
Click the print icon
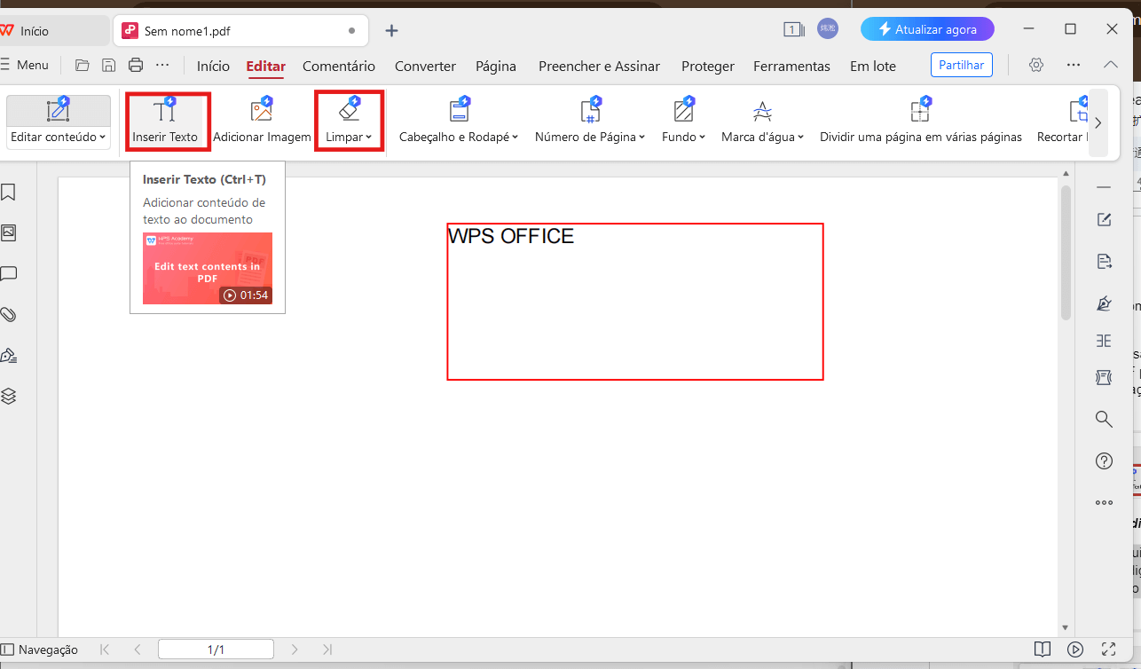[136, 65]
